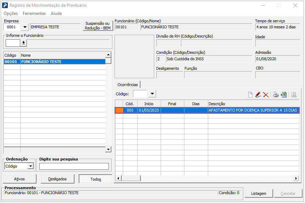The image size is (305, 203).
Task: Click the Nome header of employee list
Action: [63, 55]
